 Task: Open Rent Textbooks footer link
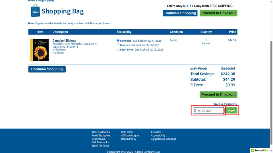click(x=101, y=132)
